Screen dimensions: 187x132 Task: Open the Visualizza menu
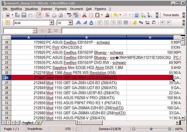pos(31,9)
